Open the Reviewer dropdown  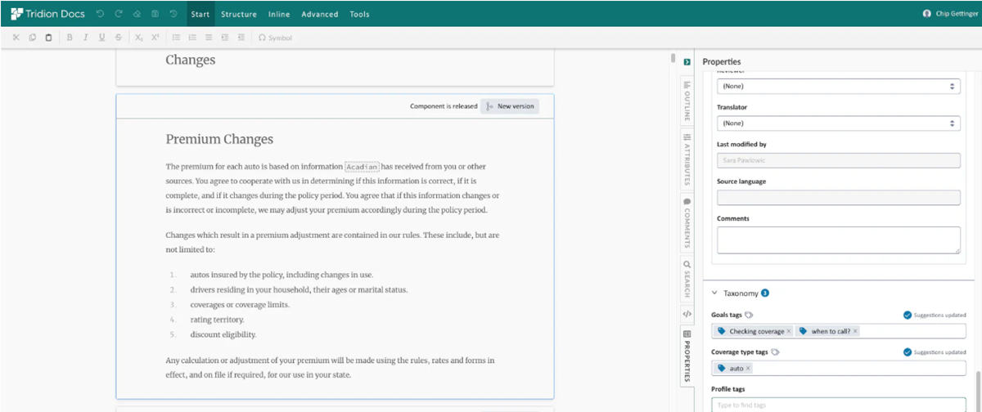(x=838, y=86)
